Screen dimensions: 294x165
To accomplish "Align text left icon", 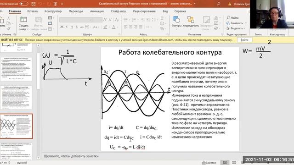I will (x=125, y=27).
